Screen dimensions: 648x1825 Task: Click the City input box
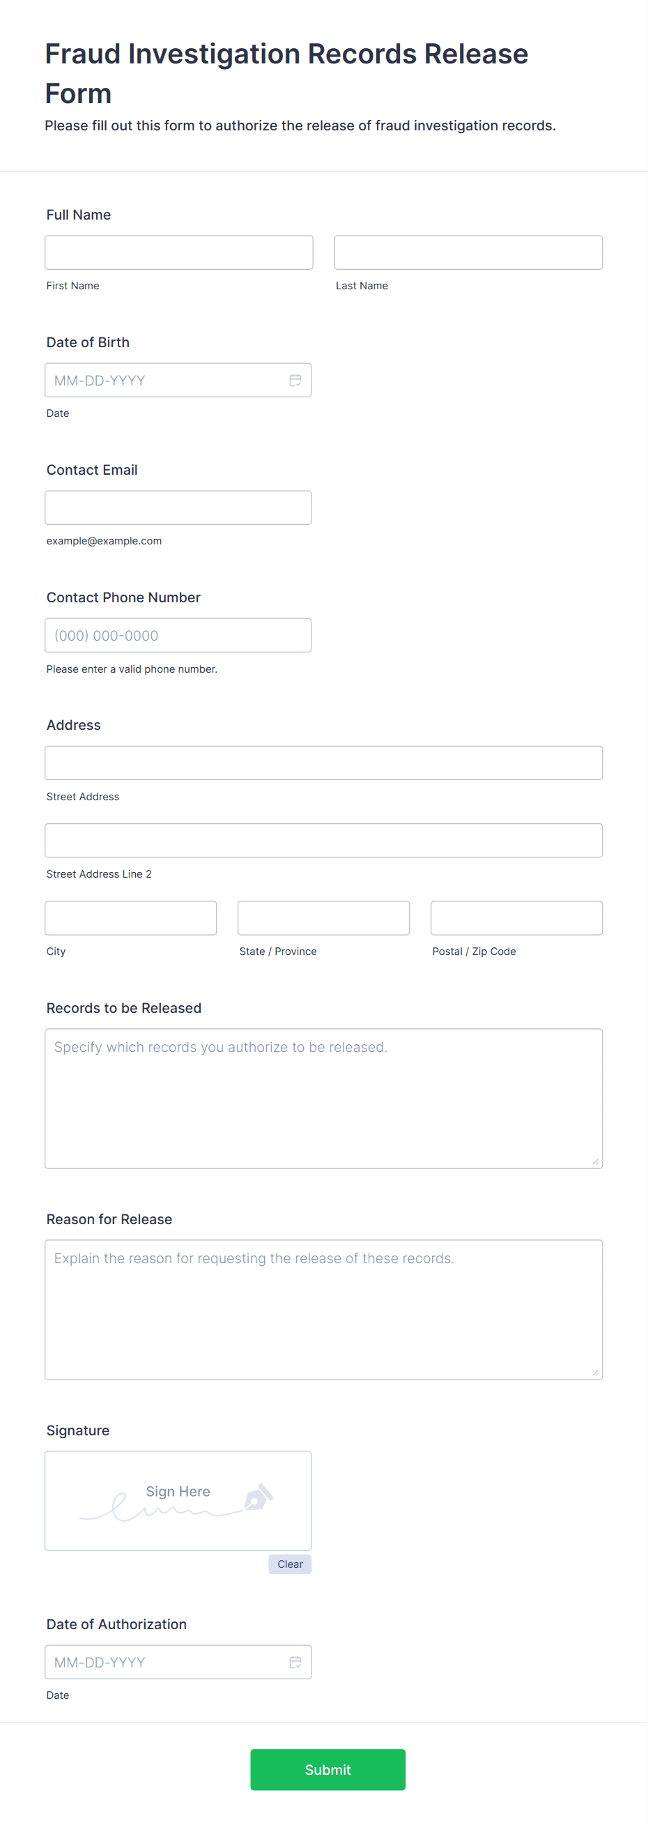coord(131,918)
